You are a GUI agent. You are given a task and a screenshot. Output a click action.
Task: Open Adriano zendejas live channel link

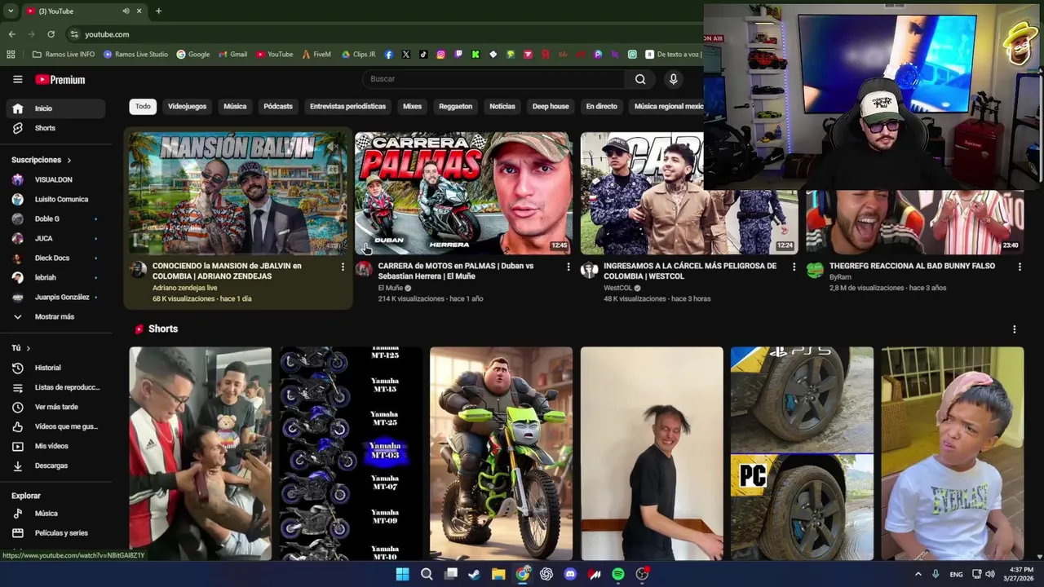pos(184,288)
